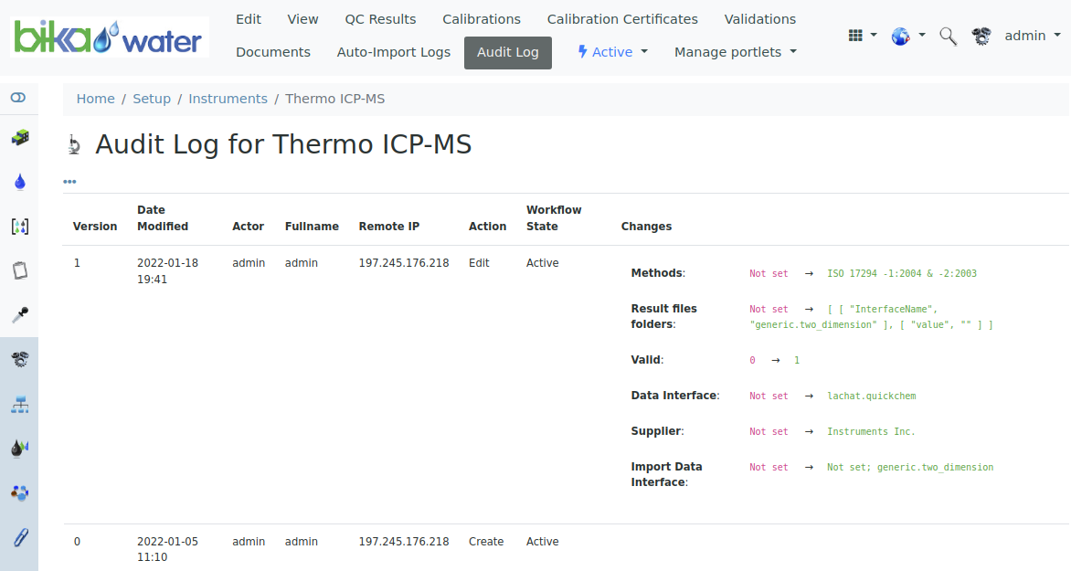1071x571 pixels.
Task: Click the gears icon next to admin
Action: tap(981, 36)
